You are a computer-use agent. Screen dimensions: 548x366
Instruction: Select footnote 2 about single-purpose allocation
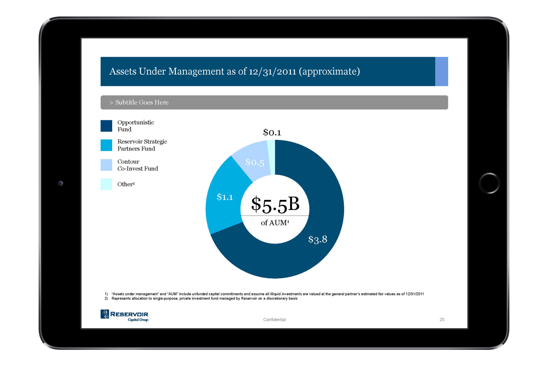point(204,298)
